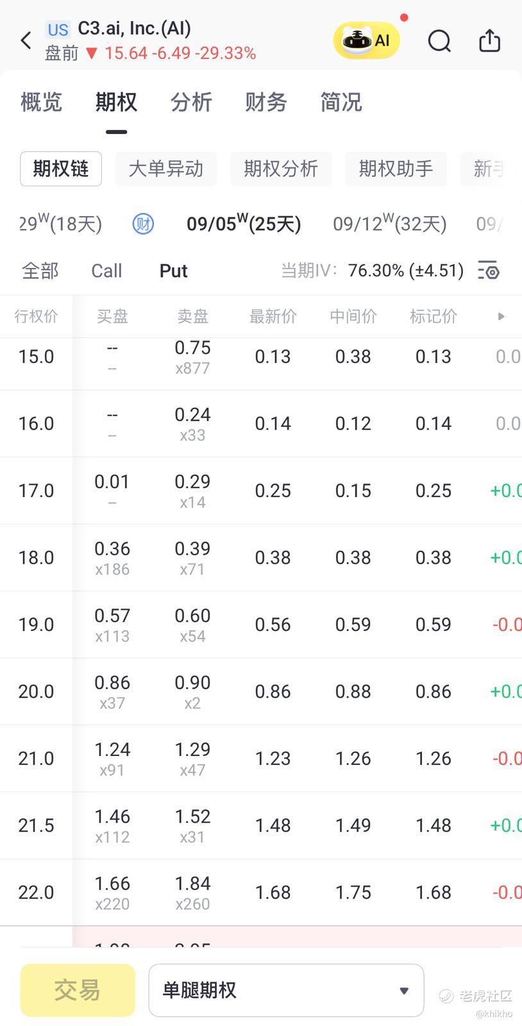Switch to the 分析 tab

click(191, 102)
